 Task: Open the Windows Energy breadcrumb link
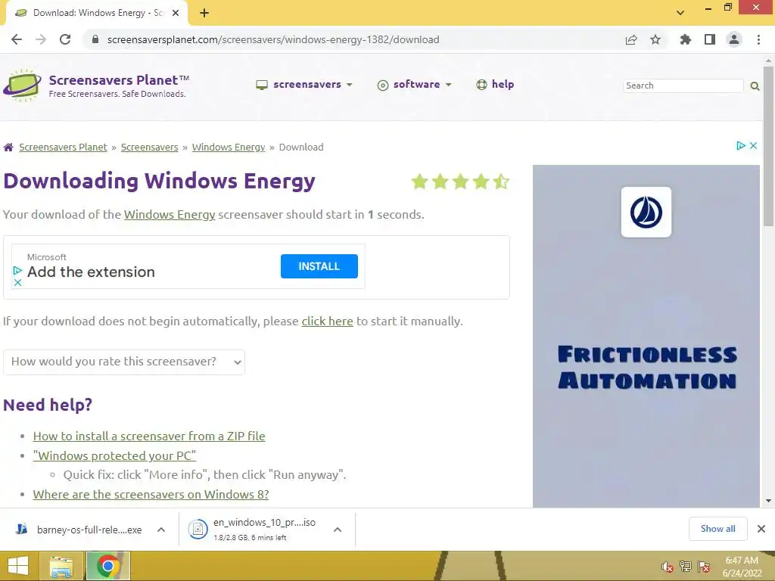coord(229,148)
